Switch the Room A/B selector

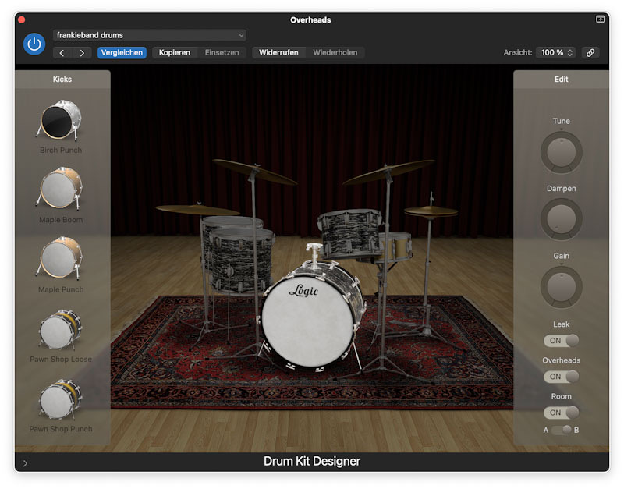[562, 430]
